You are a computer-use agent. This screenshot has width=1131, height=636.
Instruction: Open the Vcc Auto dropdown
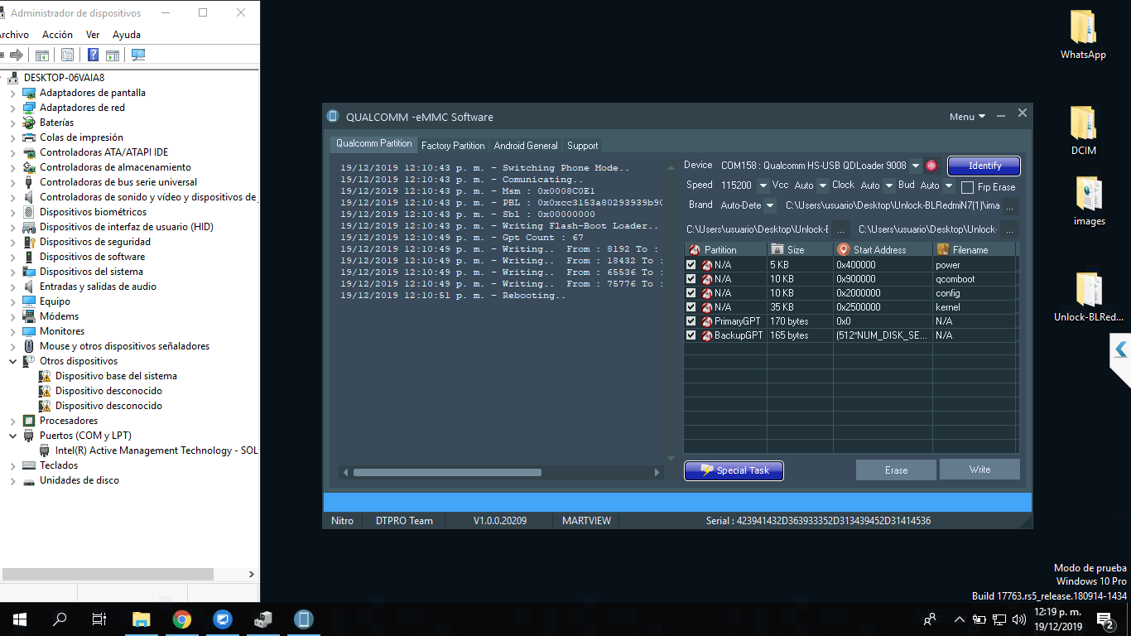tap(823, 185)
